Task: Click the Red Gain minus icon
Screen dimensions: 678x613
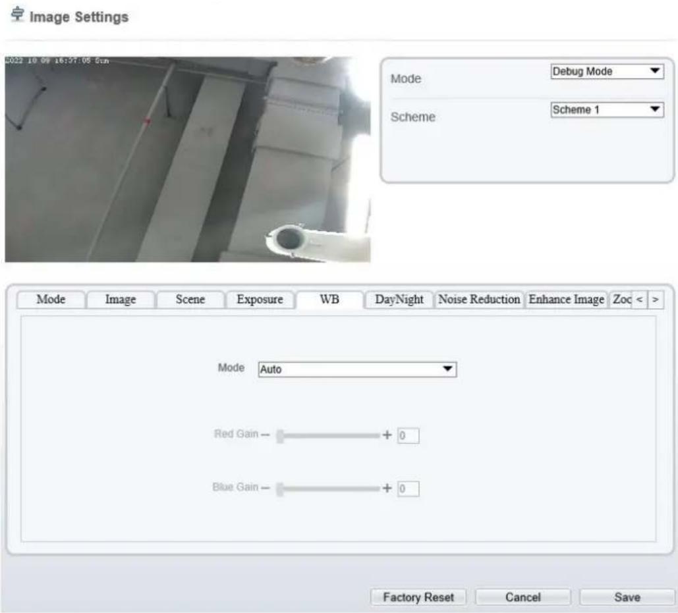Action: (x=265, y=435)
